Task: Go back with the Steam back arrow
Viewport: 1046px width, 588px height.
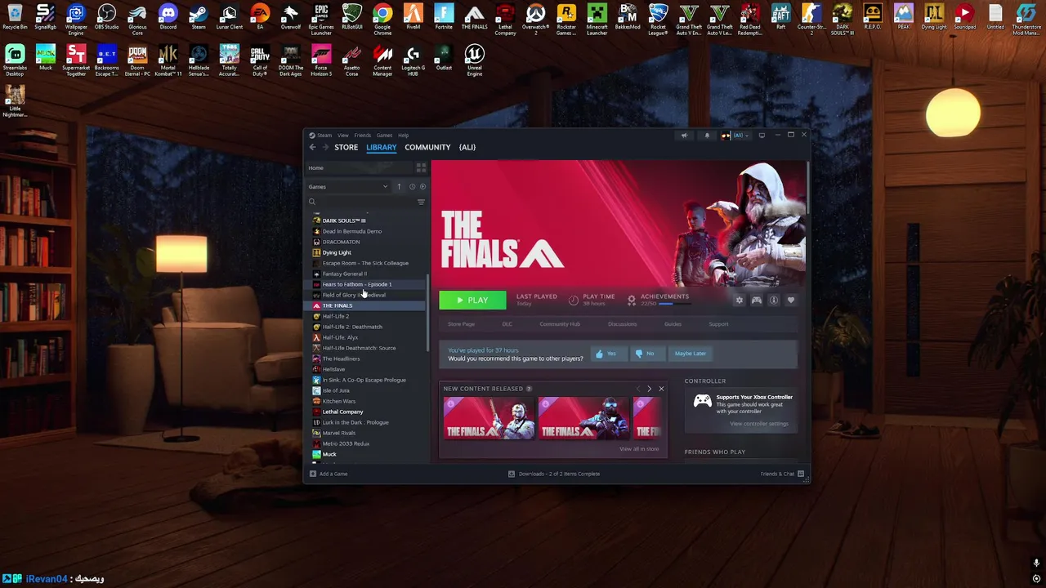Action: pyautogui.click(x=312, y=147)
